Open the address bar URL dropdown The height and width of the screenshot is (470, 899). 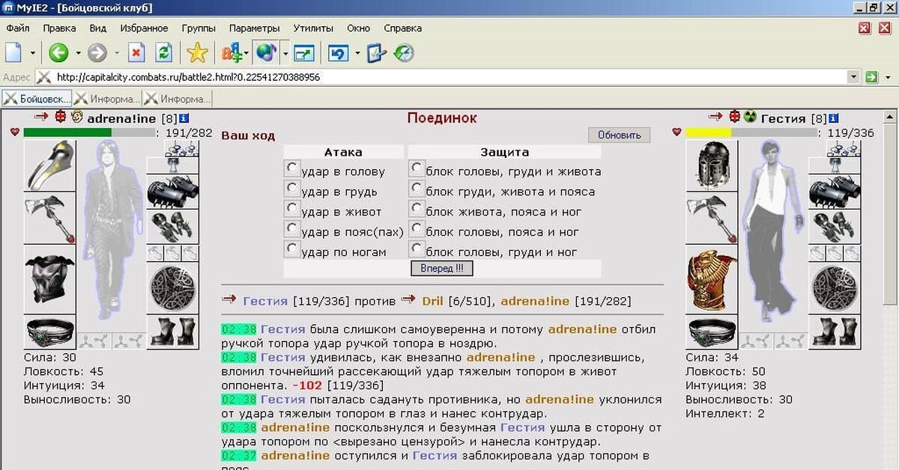coord(853,77)
